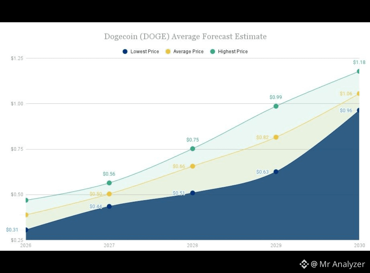Click the 2030 average price point $1.06
This screenshot has width=370, height=273.
[358, 94]
